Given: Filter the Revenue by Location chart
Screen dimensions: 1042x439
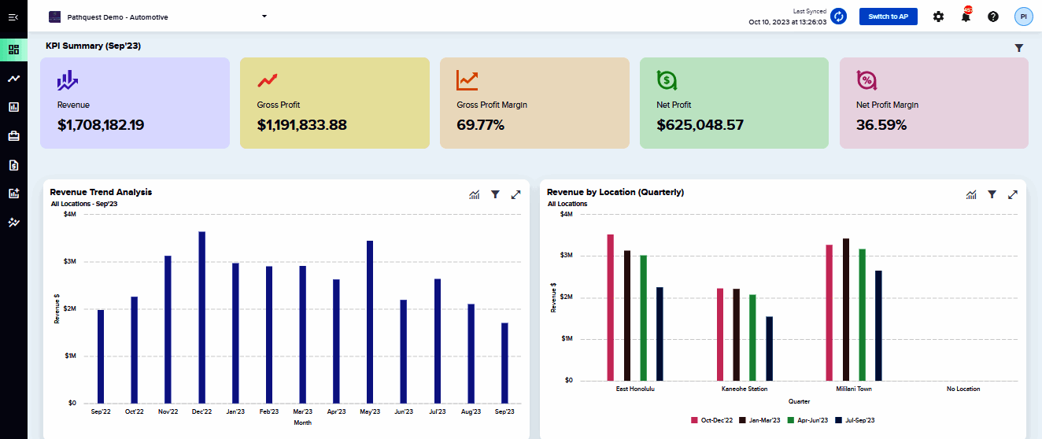Looking at the screenshot, I should 992,194.
